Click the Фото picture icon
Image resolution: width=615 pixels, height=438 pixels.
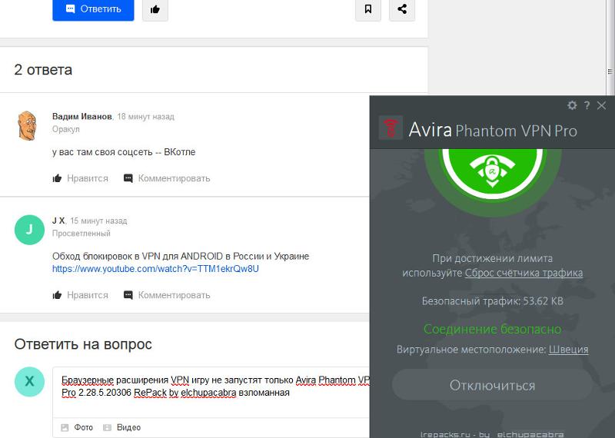(x=65, y=427)
